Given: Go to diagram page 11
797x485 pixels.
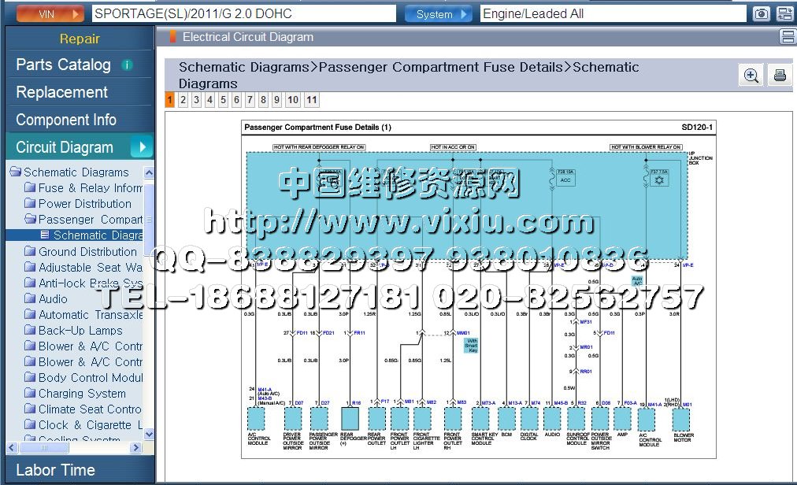Looking at the screenshot, I should (312, 100).
